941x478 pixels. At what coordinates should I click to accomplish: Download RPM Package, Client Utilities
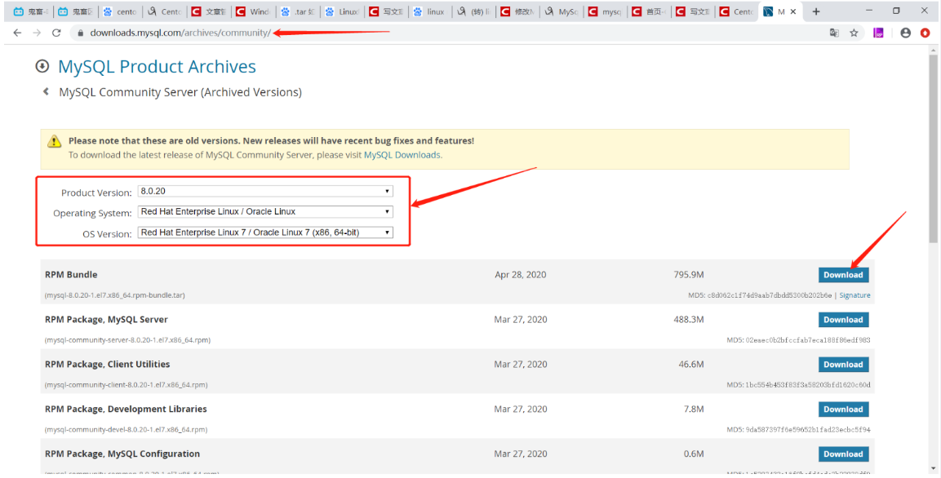point(843,364)
